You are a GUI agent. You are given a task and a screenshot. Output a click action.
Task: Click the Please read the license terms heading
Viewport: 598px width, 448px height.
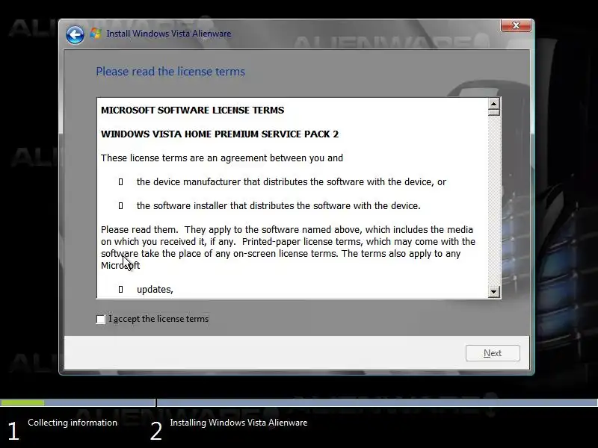pos(170,71)
